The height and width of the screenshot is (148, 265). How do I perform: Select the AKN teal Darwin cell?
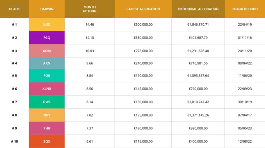47,63
